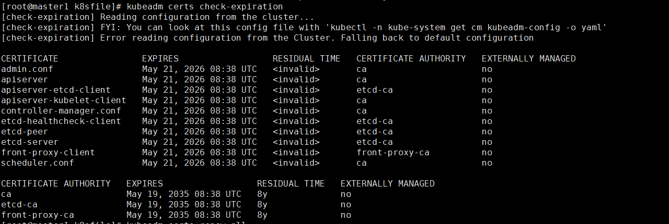669x224 pixels.
Task: Click the front-proxy-ca entry in bottom table
Action: [38, 215]
